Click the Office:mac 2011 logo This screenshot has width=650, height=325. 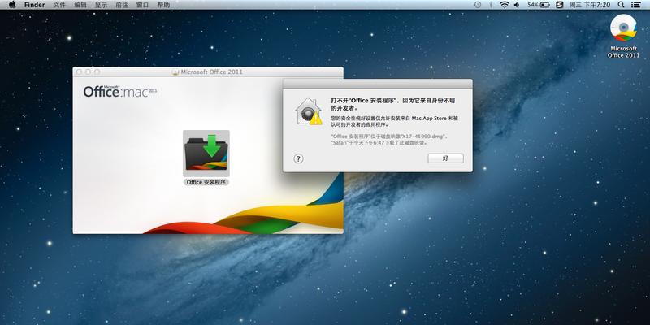pyautogui.click(x=120, y=91)
